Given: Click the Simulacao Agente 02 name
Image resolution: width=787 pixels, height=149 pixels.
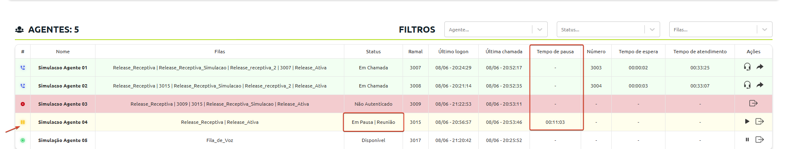Looking at the screenshot, I should [x=63, y=86].
